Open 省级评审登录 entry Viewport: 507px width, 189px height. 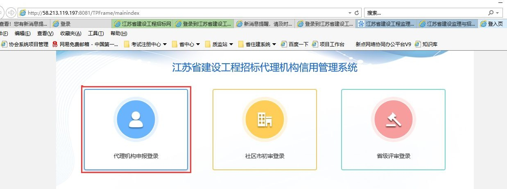click(x=393, y=129)
